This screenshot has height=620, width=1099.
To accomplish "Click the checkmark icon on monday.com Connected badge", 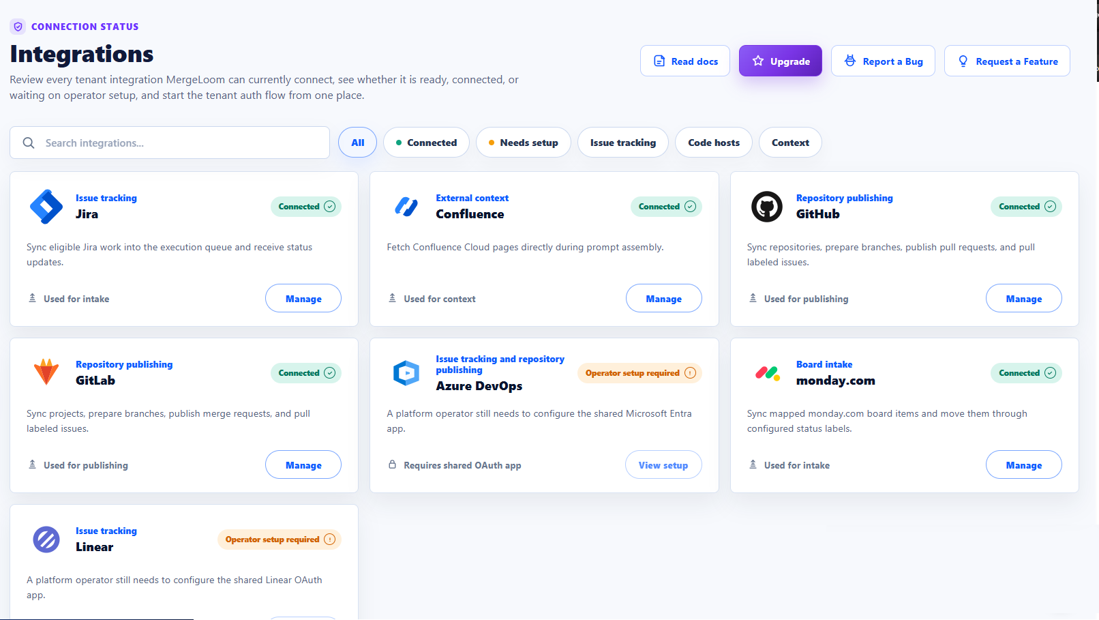I will [x=1051, y=373].
